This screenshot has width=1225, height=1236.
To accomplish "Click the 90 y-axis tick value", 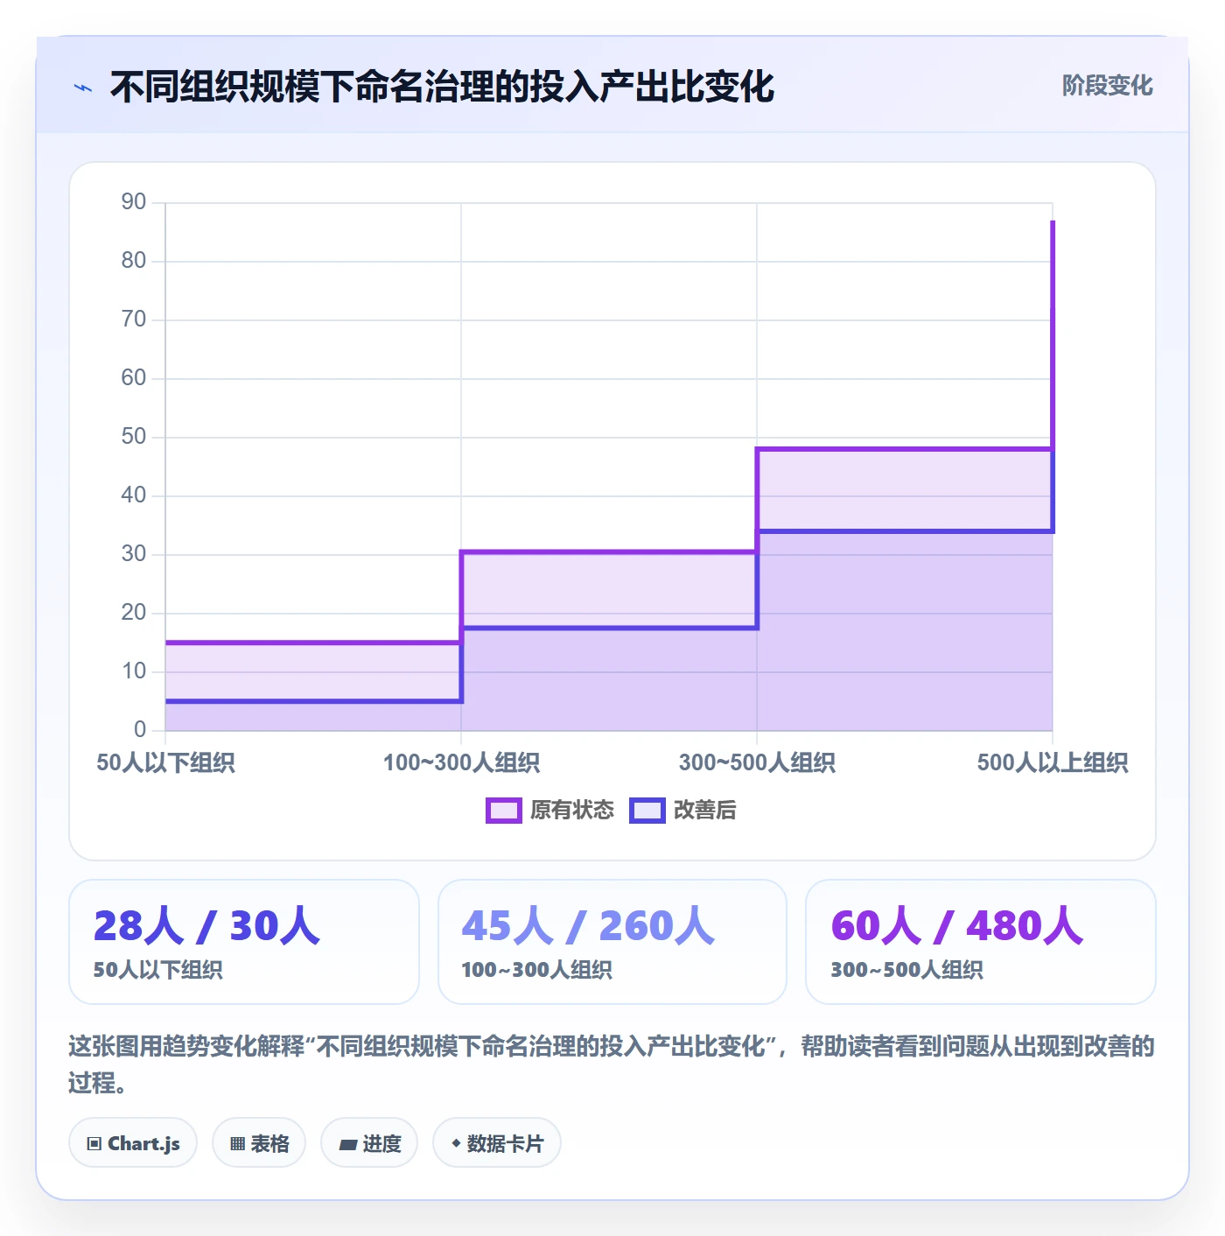I will pos(134,202).
